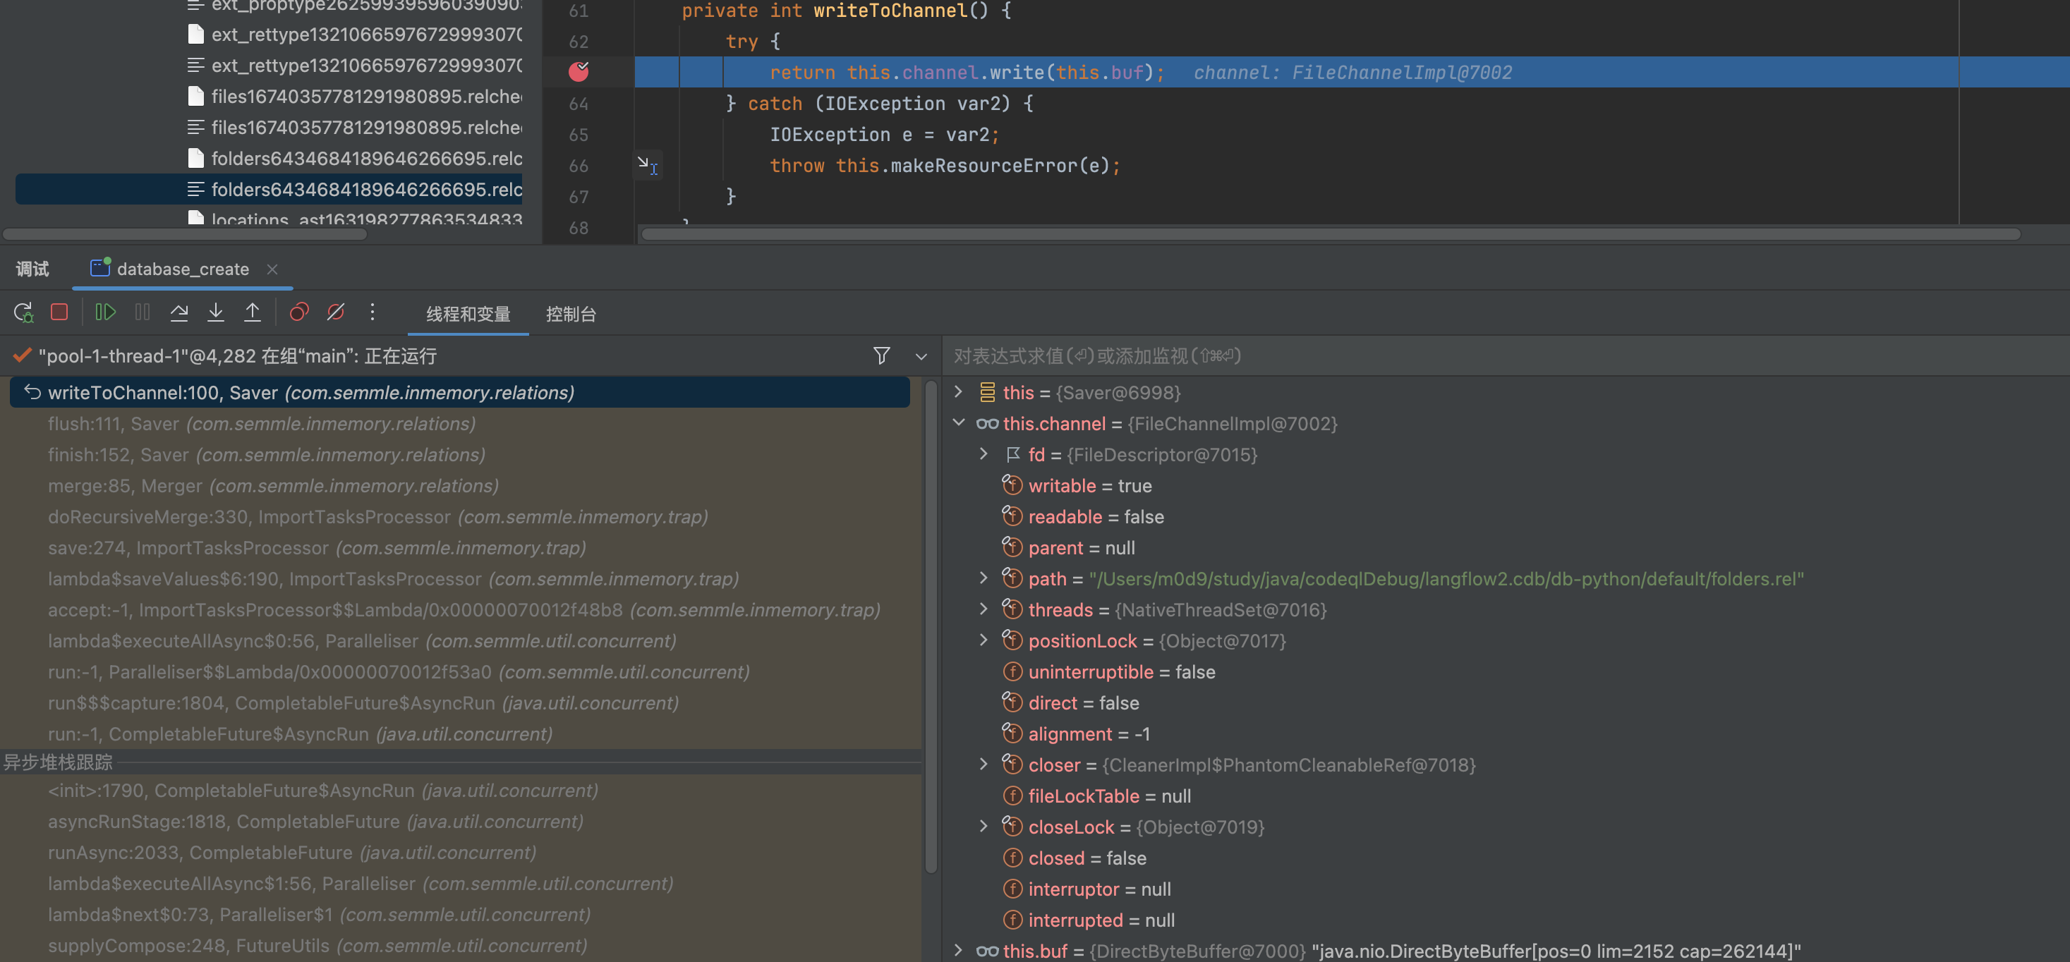Stop the debug session
This screenshot has width=2070, height=962.
tap(59, 312)
